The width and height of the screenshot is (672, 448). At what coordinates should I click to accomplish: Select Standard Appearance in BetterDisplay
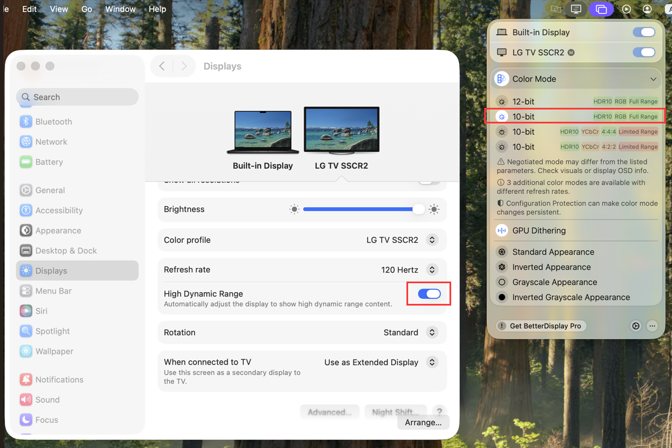[576, 252]
